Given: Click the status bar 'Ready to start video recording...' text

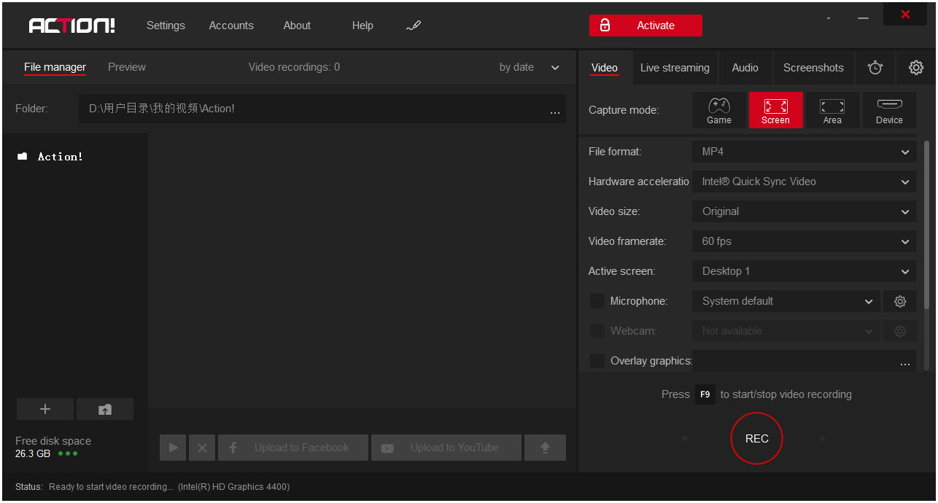Looking at the screenshot, I should coord(111,487).
